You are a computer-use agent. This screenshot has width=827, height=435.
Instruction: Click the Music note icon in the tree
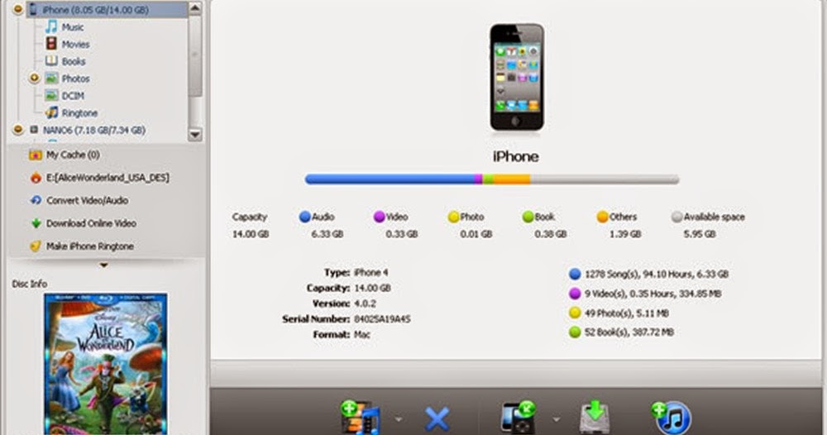click(x=51, y=26)
